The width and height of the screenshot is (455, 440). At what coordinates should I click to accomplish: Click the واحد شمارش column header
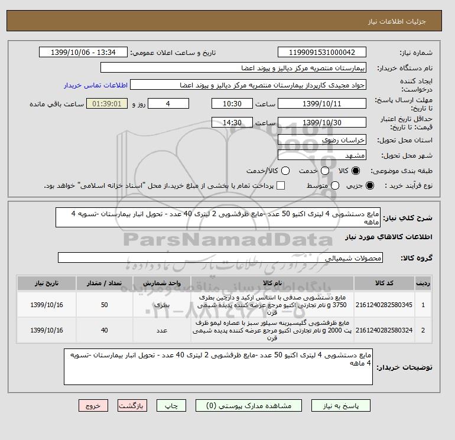162,283
